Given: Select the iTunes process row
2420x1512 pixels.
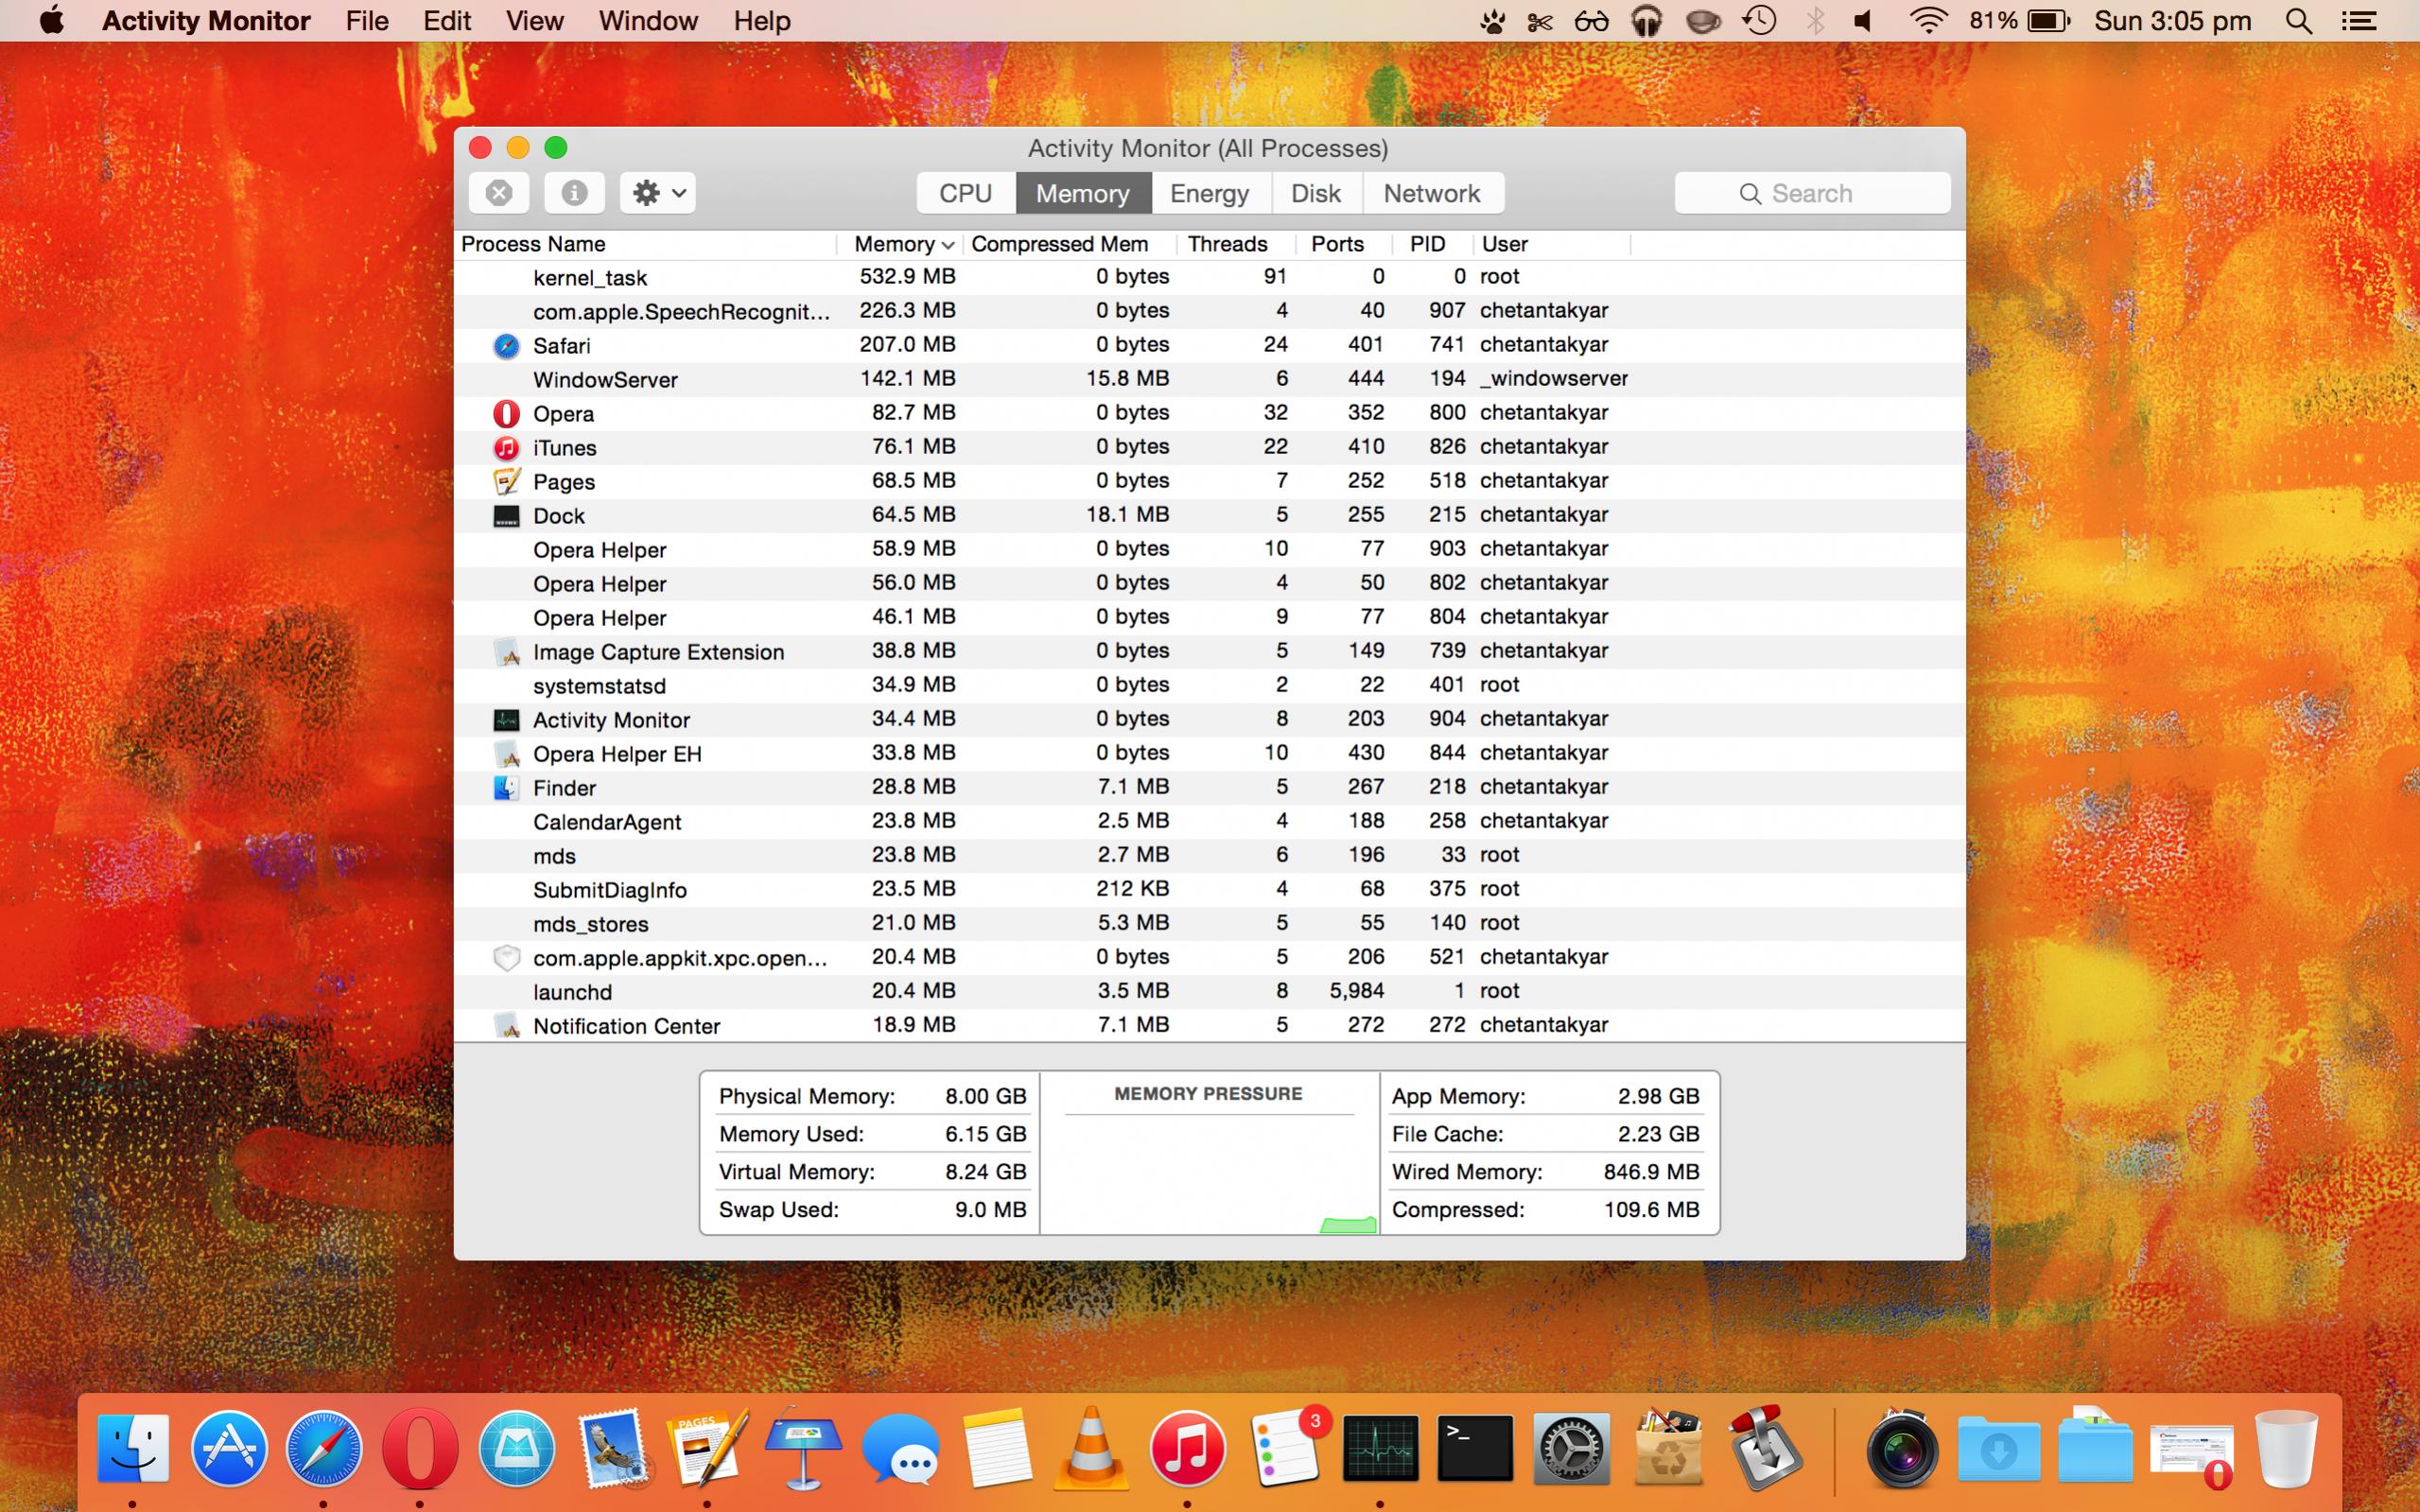Looking at the screenshot, I should [1209, 447].
